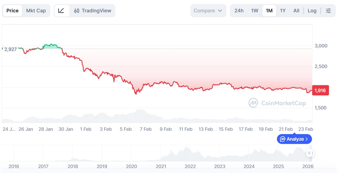Viewport: 338px width, 173px height.
Task: Click the Analyze AI icon
Action: [283, 139]
